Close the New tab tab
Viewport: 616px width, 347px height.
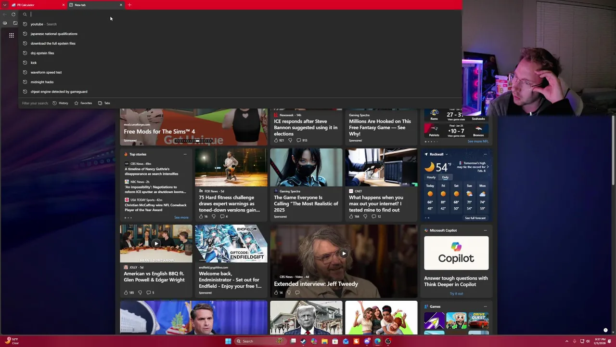[x=121, y=5]
